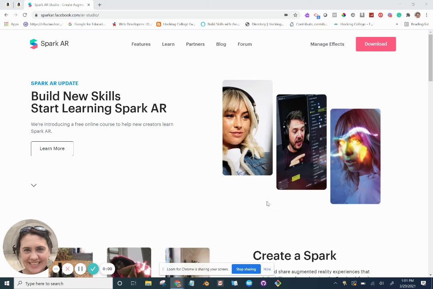The width and height of the screenshot is (433, 289).
Task: Open the red chart extension icon
Action: (x=371, y=15)
